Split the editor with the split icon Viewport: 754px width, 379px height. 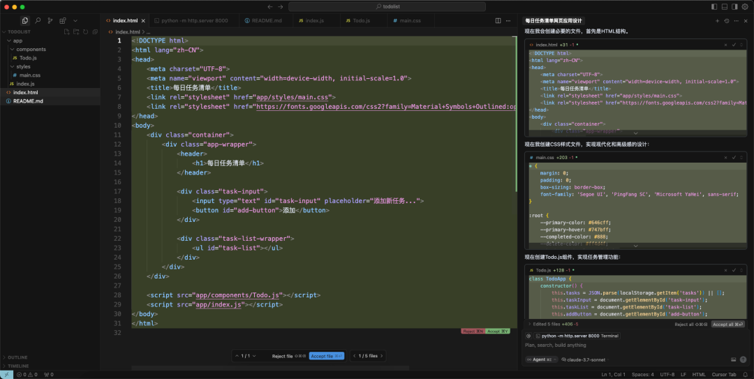(497, 21)
